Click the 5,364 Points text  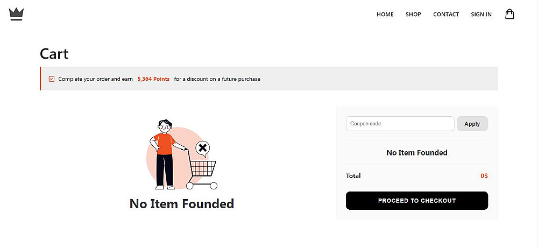(x=153, y=79)
